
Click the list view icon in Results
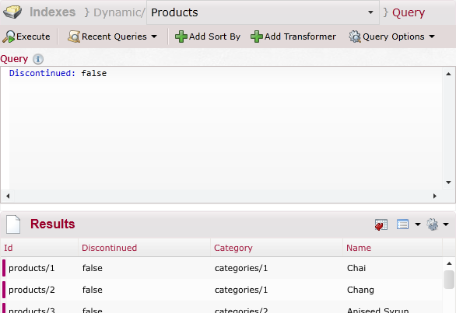402,224
